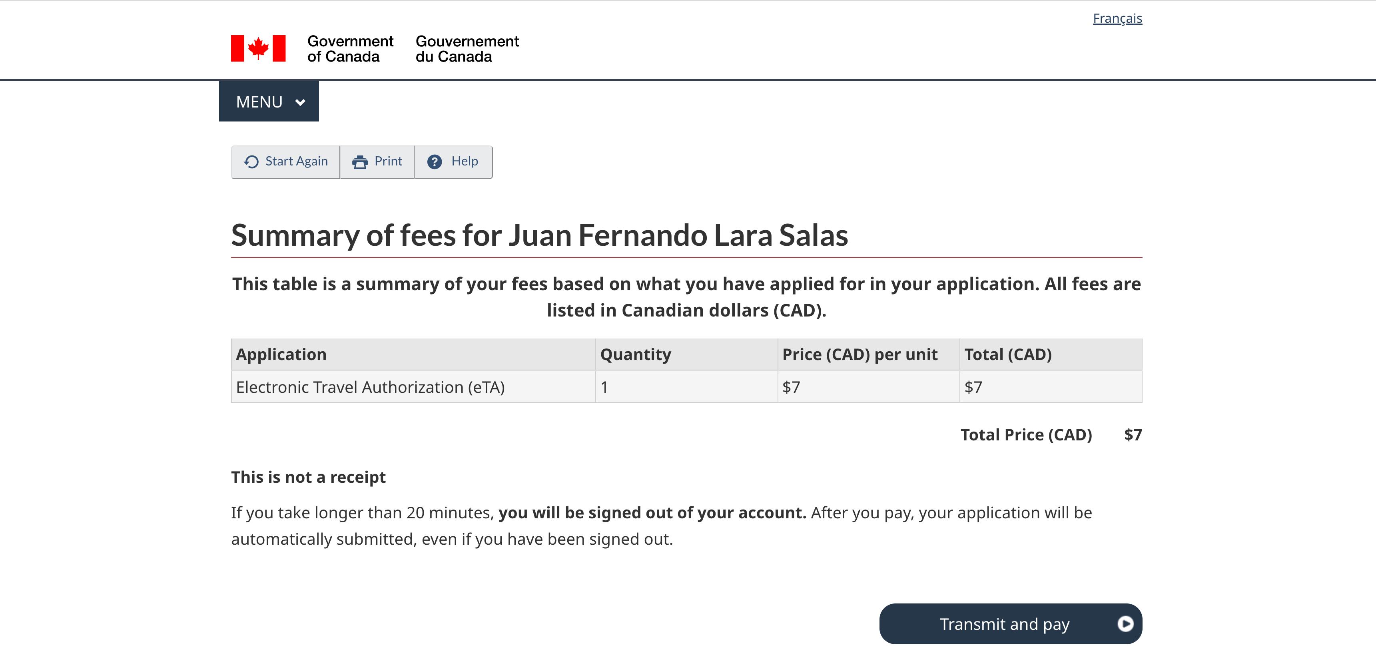Click the Application column header
Viewport: 1376px width, 657px height.
point(281,354)
